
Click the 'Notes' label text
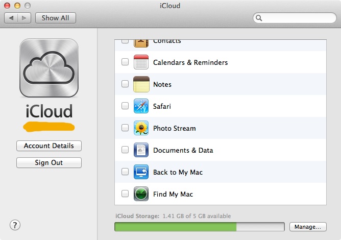162,84
